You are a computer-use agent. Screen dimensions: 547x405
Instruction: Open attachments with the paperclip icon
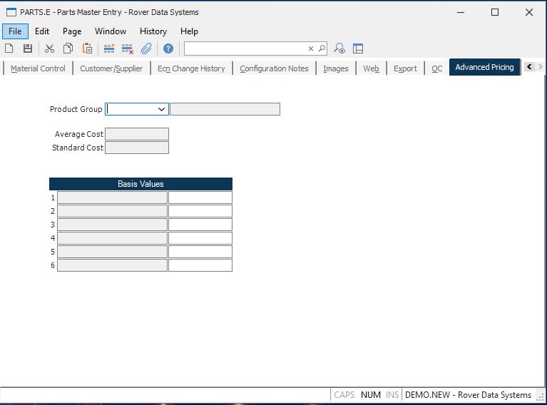(x=146, y=48)
